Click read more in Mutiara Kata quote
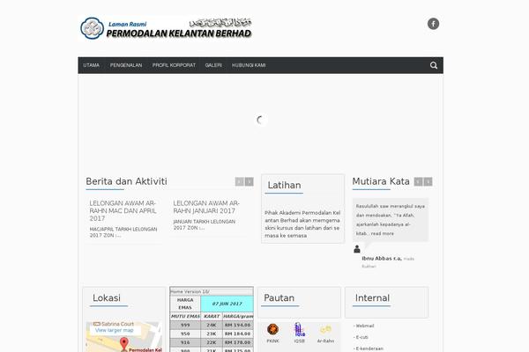The image size is (529, 352). point(383,233)
